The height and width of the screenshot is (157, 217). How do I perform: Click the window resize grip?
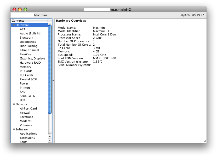[205, 141]
